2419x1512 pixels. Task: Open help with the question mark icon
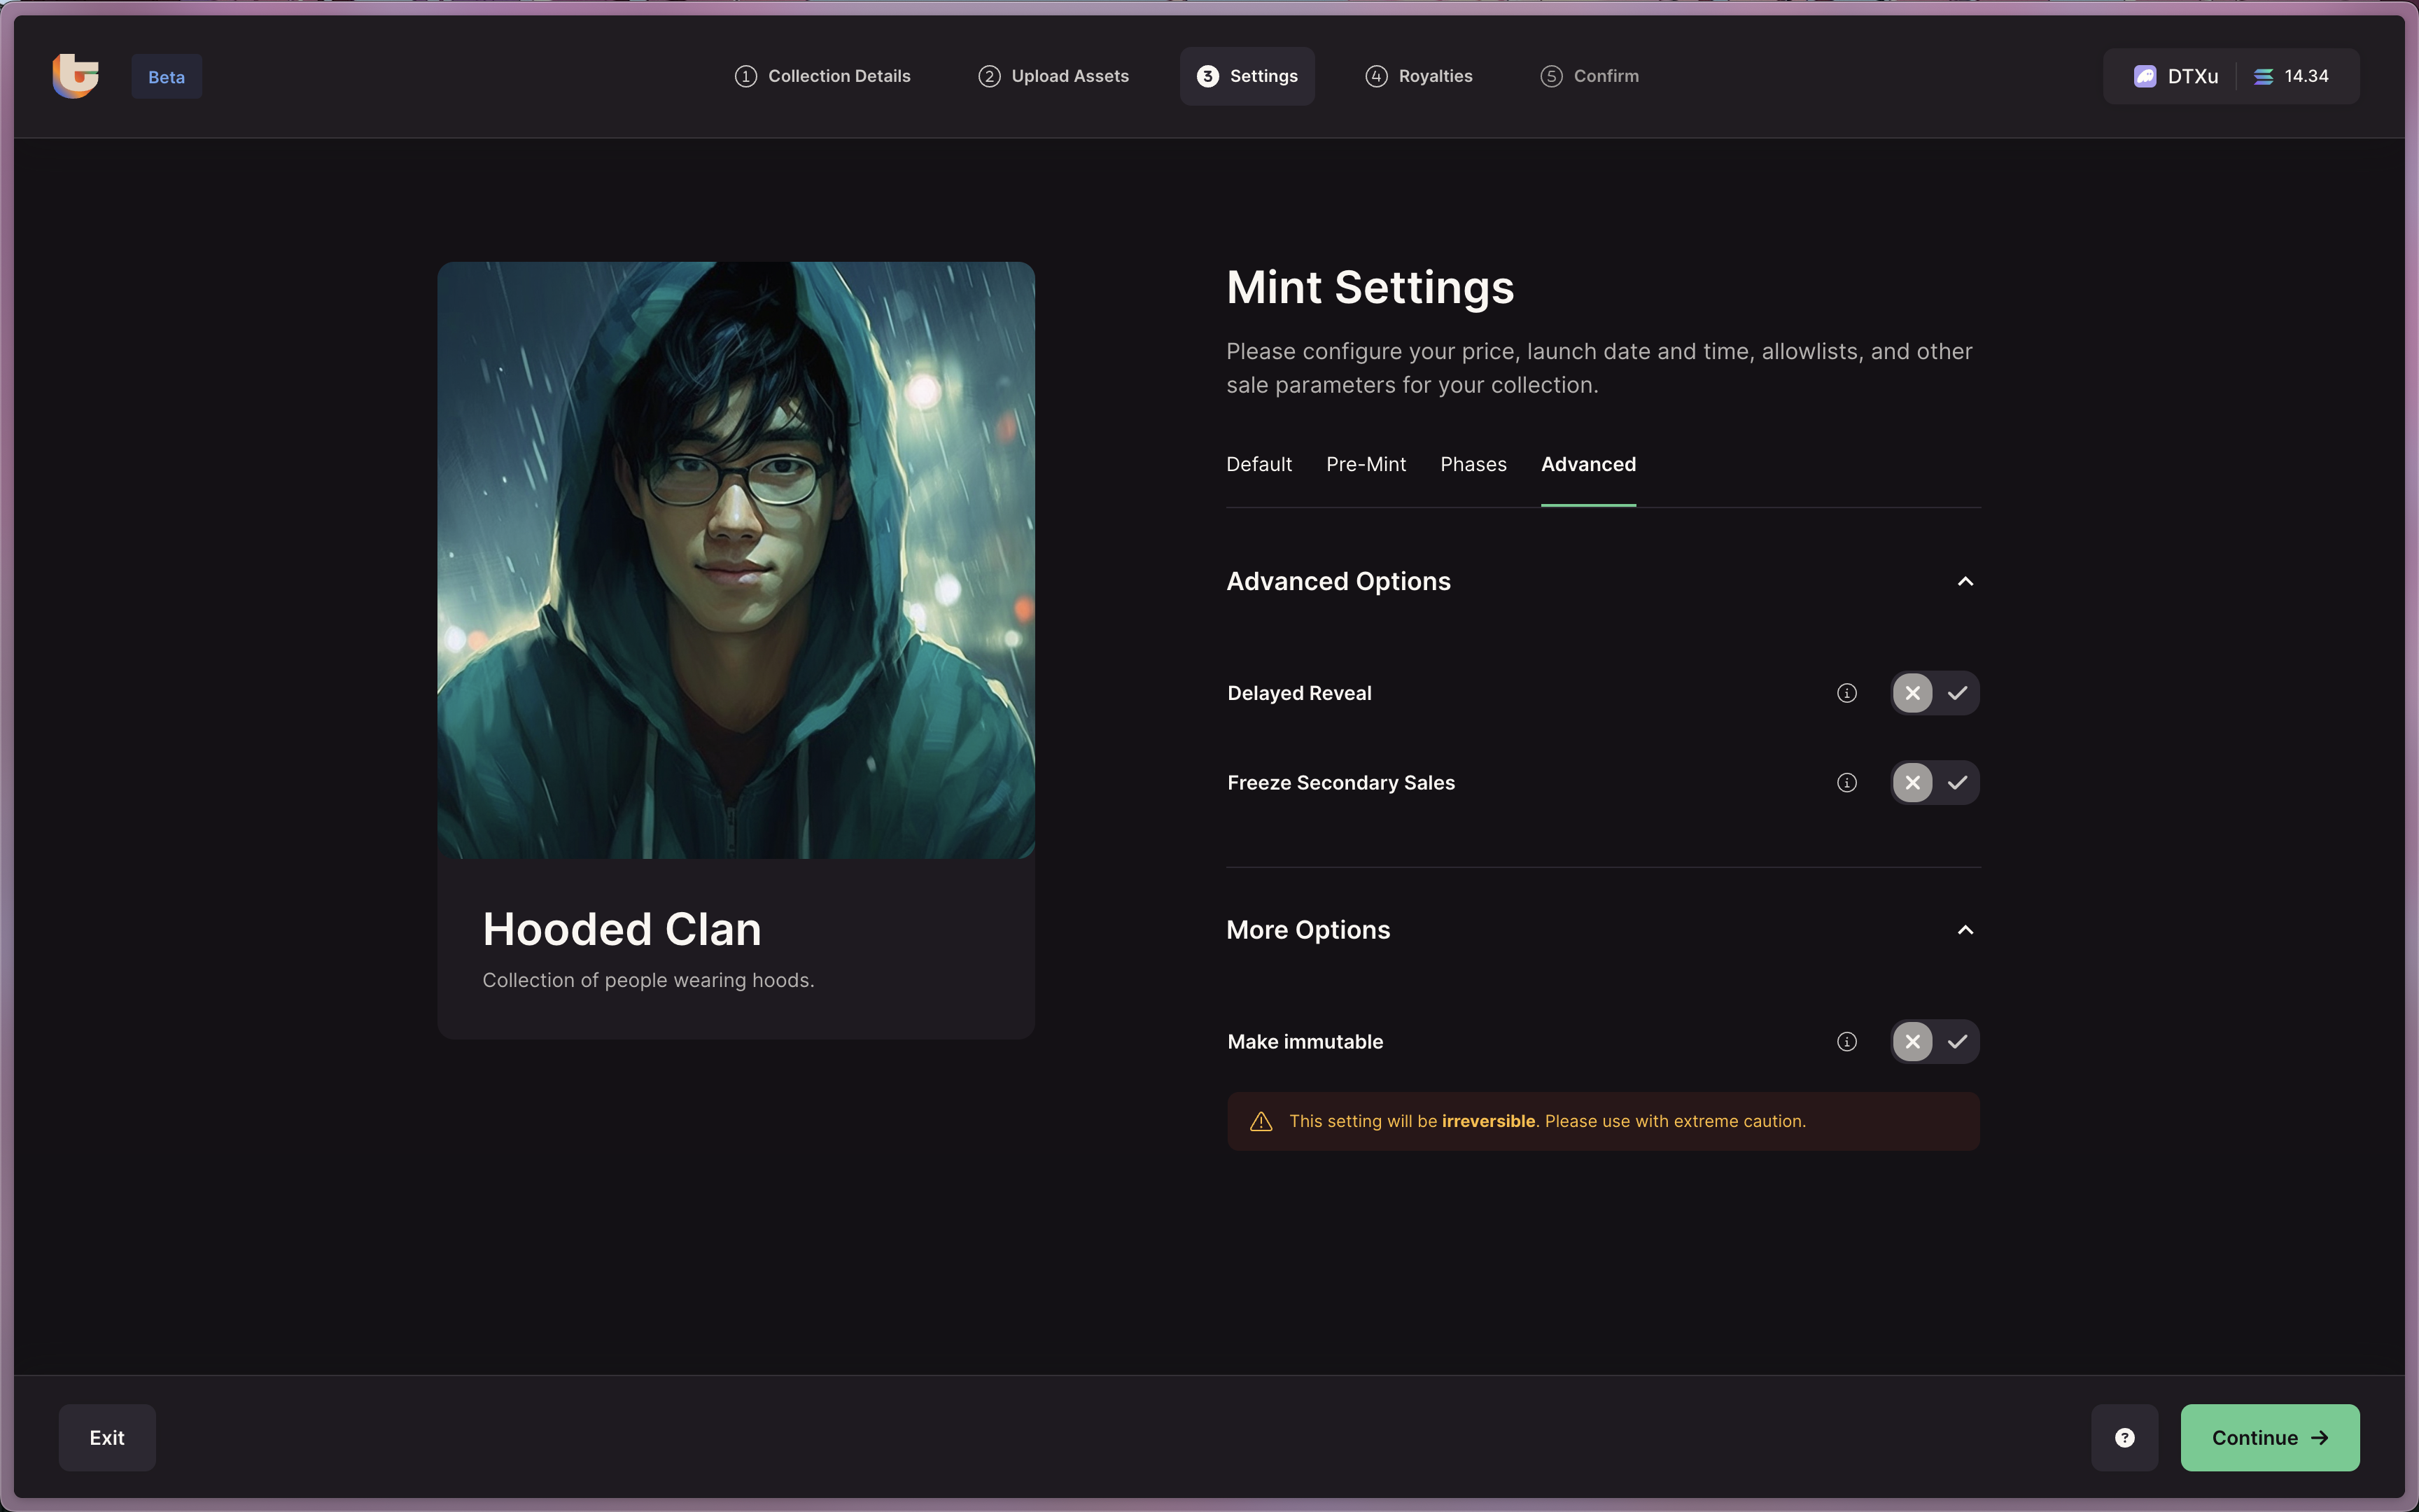[2124, 1437]
